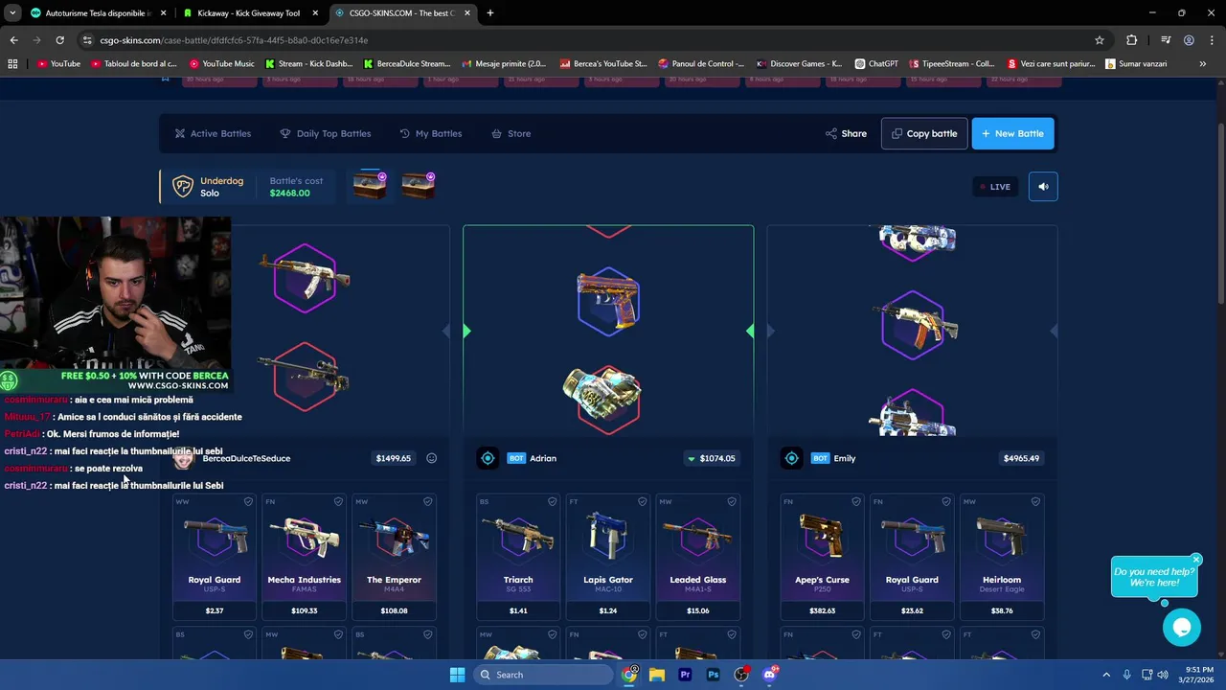
Task: Open Discover Games bookmark
Action: click(799, 63)
